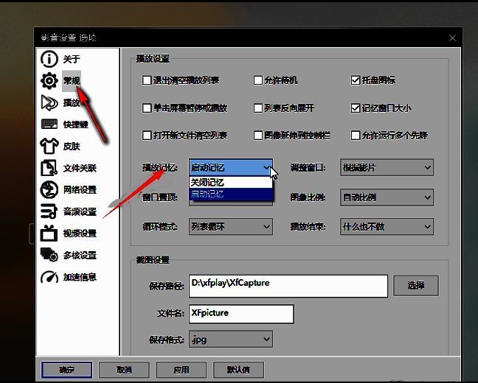The width and height of the screenshot is (478, 383).
Task: Uncheck 记忆窗口大小 checkbox
Action: [356, 108]
